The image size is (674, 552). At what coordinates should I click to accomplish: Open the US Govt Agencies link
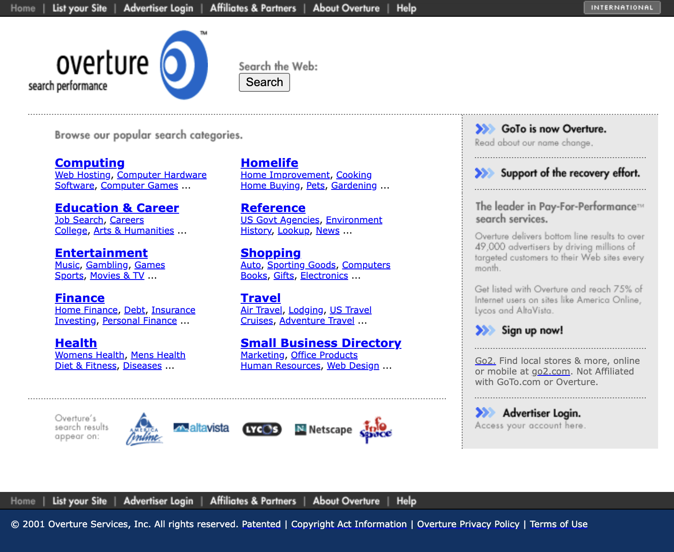point(280,220)
